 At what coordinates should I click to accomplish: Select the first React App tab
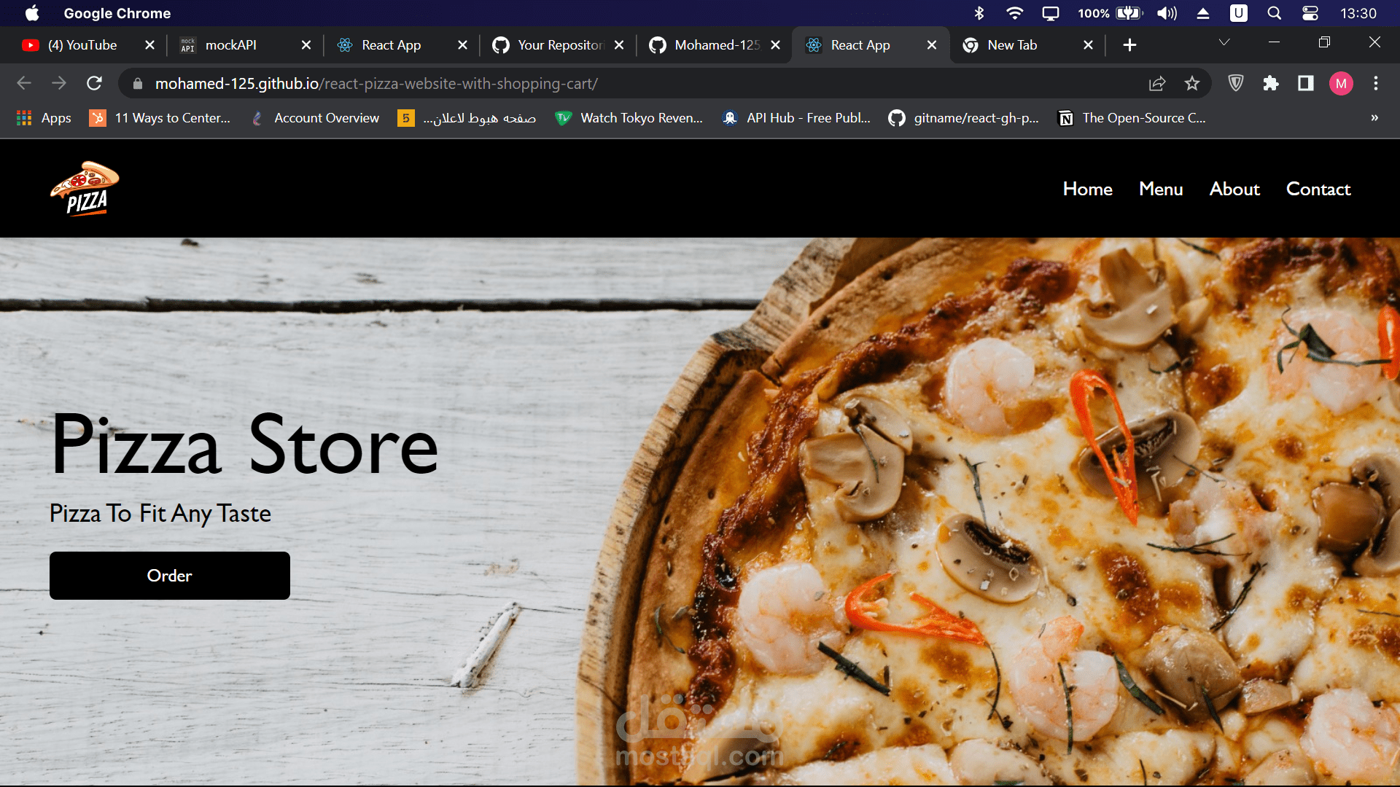click(x=402, y=45)
